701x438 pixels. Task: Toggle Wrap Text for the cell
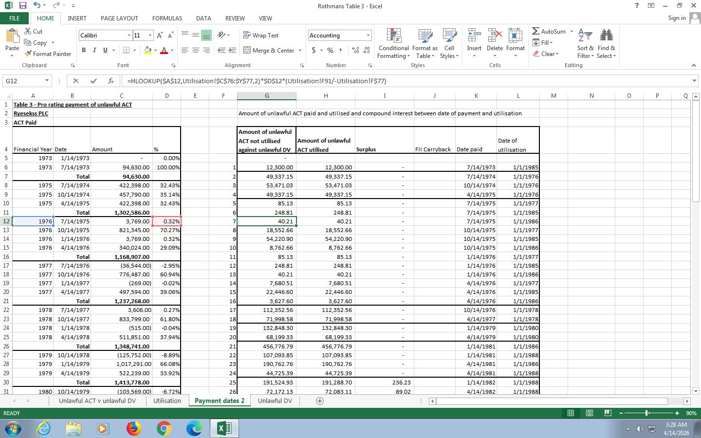click(x=261, y=36)
